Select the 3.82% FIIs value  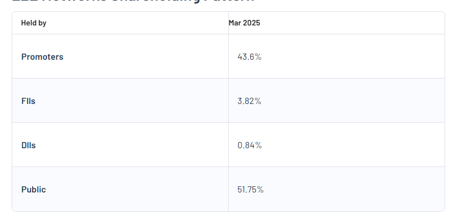(x=249, y=101)
